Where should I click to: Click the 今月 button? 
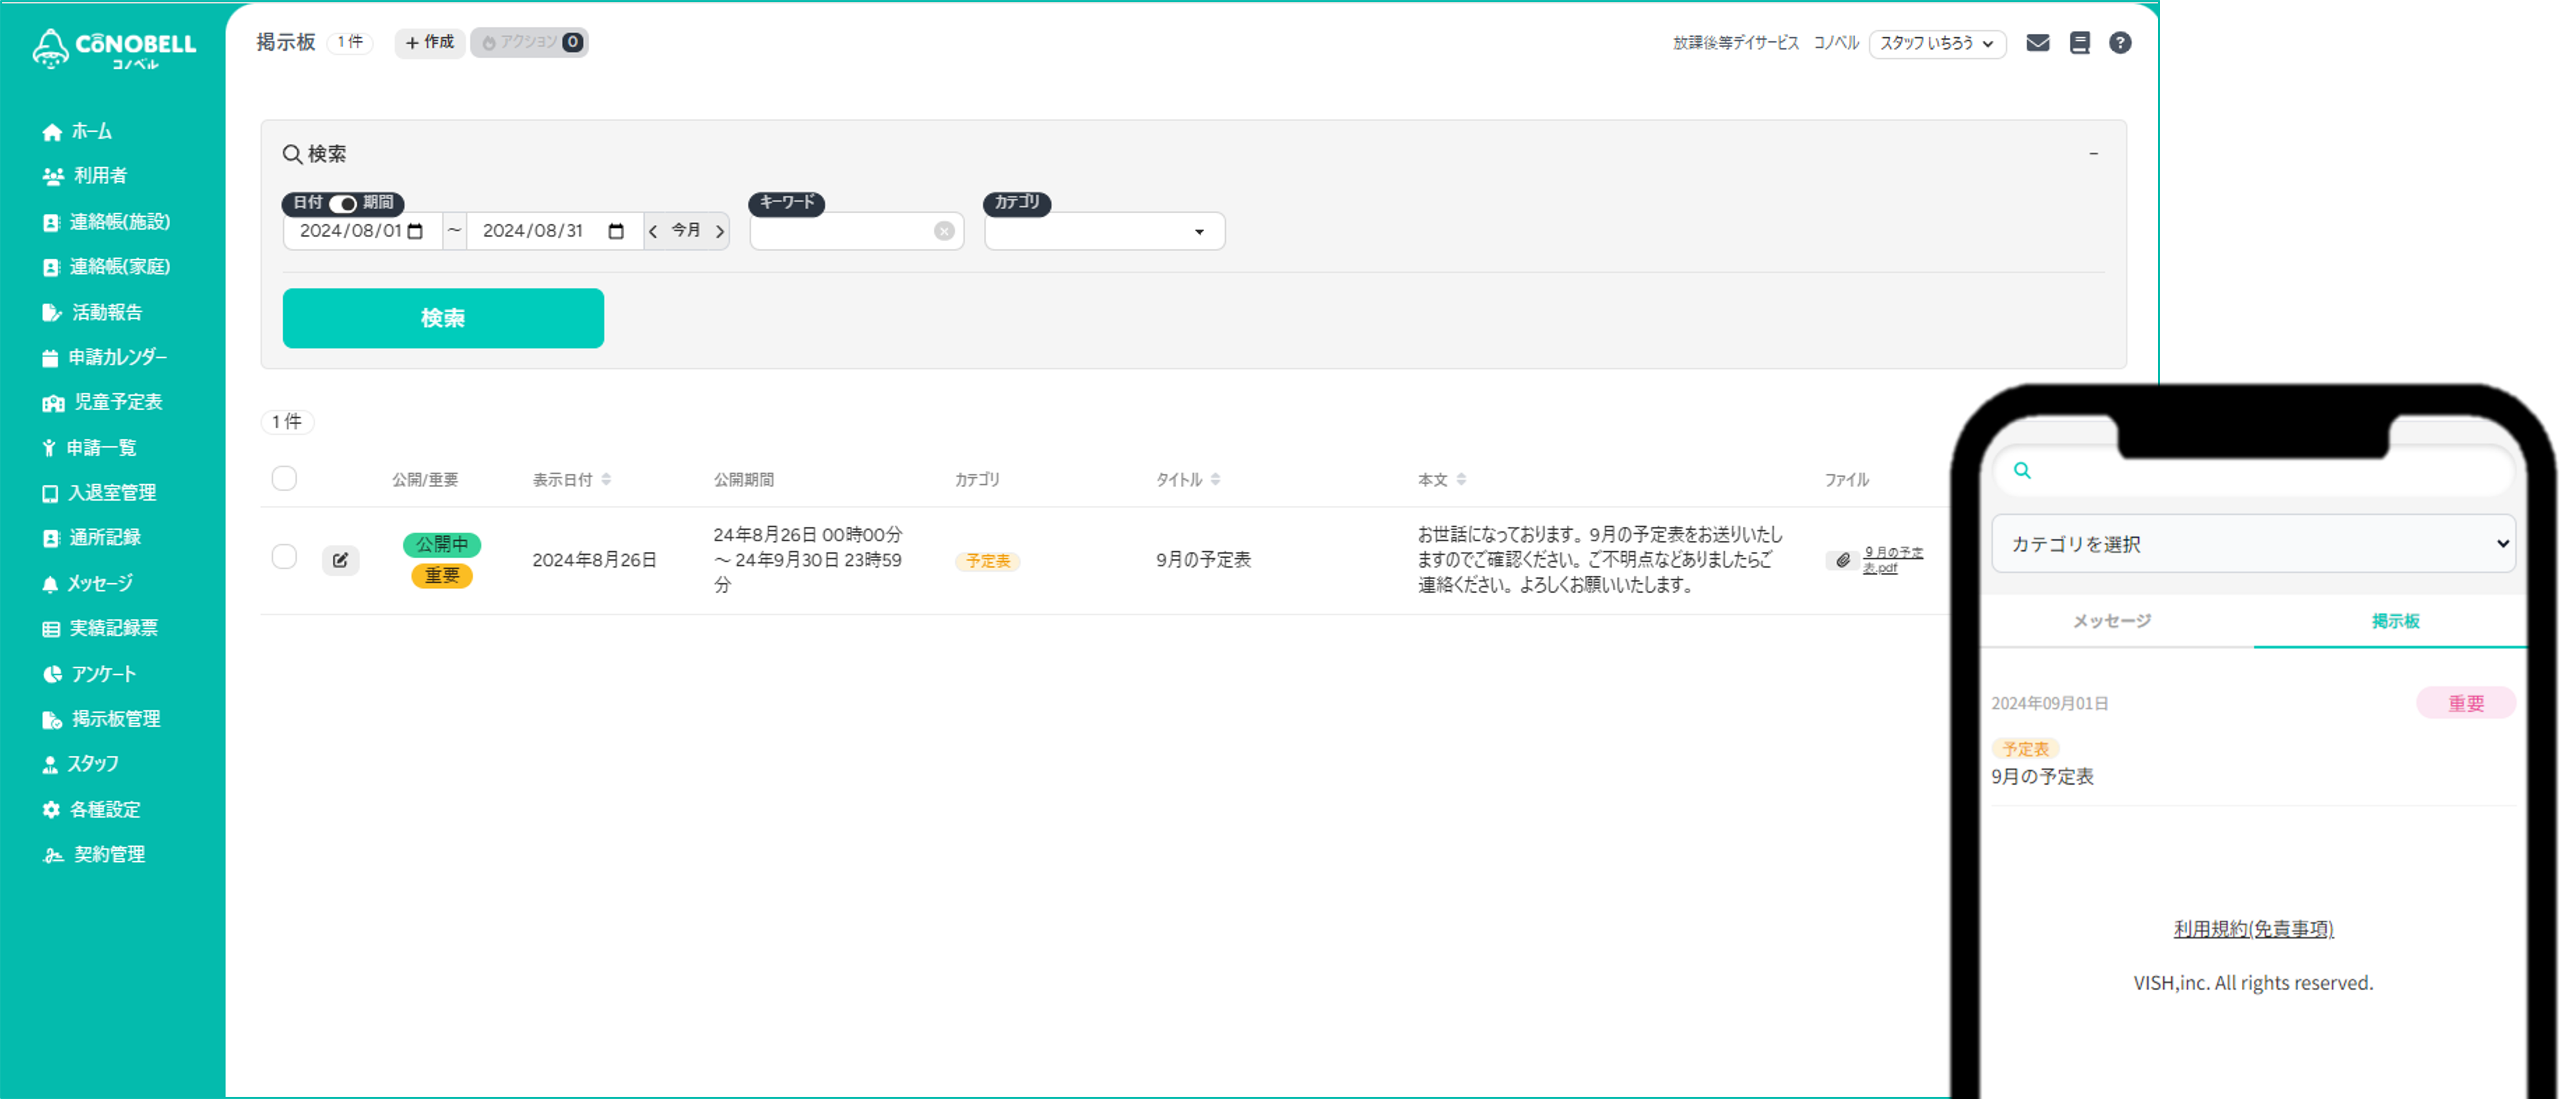(x=686, y=231)
